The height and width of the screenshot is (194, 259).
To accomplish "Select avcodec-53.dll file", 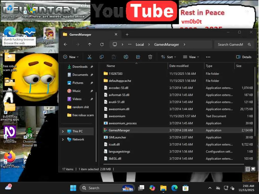I will click(178, 88).
